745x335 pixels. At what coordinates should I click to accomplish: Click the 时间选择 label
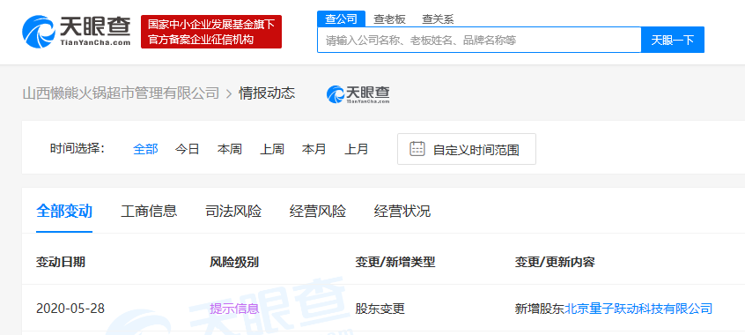click(77, 148)
